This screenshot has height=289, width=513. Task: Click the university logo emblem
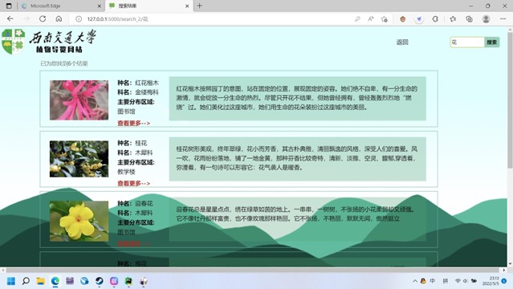pyautogui.click(x=13, y=41)
